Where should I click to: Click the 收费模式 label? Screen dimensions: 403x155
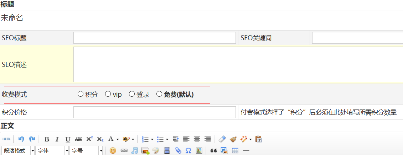click(x=14, y=95)
